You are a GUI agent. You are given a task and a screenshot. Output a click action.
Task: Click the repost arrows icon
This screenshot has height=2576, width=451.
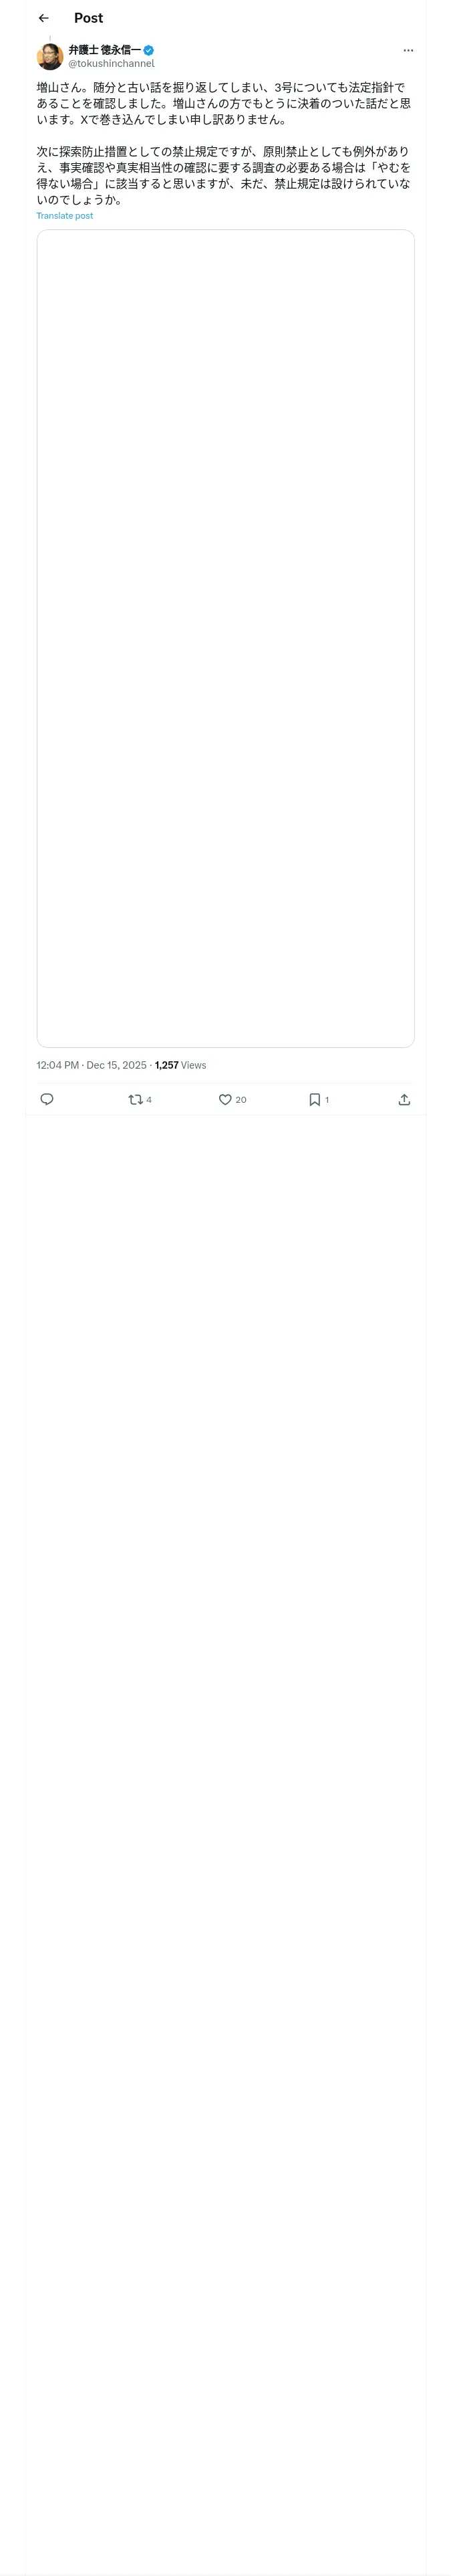click(135, 1099)
